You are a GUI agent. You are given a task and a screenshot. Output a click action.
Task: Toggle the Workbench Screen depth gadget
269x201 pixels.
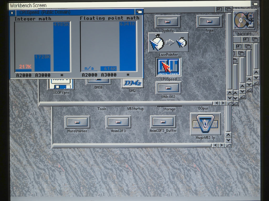coord(255,4)
